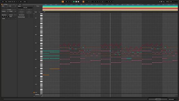
Task: Toggle the orange Follow playback button
Action: coord(63,2)
